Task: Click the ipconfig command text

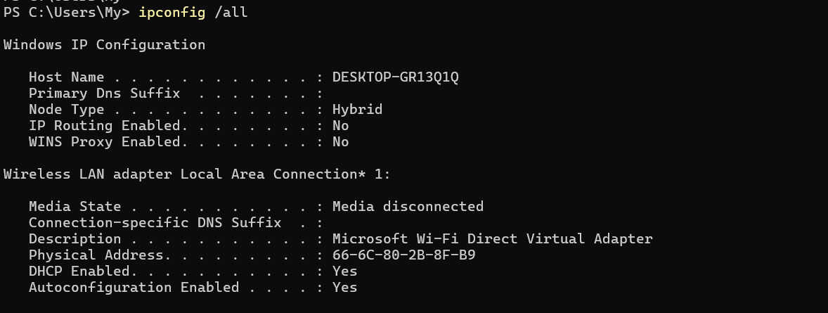Action: [x=172, y=13]
